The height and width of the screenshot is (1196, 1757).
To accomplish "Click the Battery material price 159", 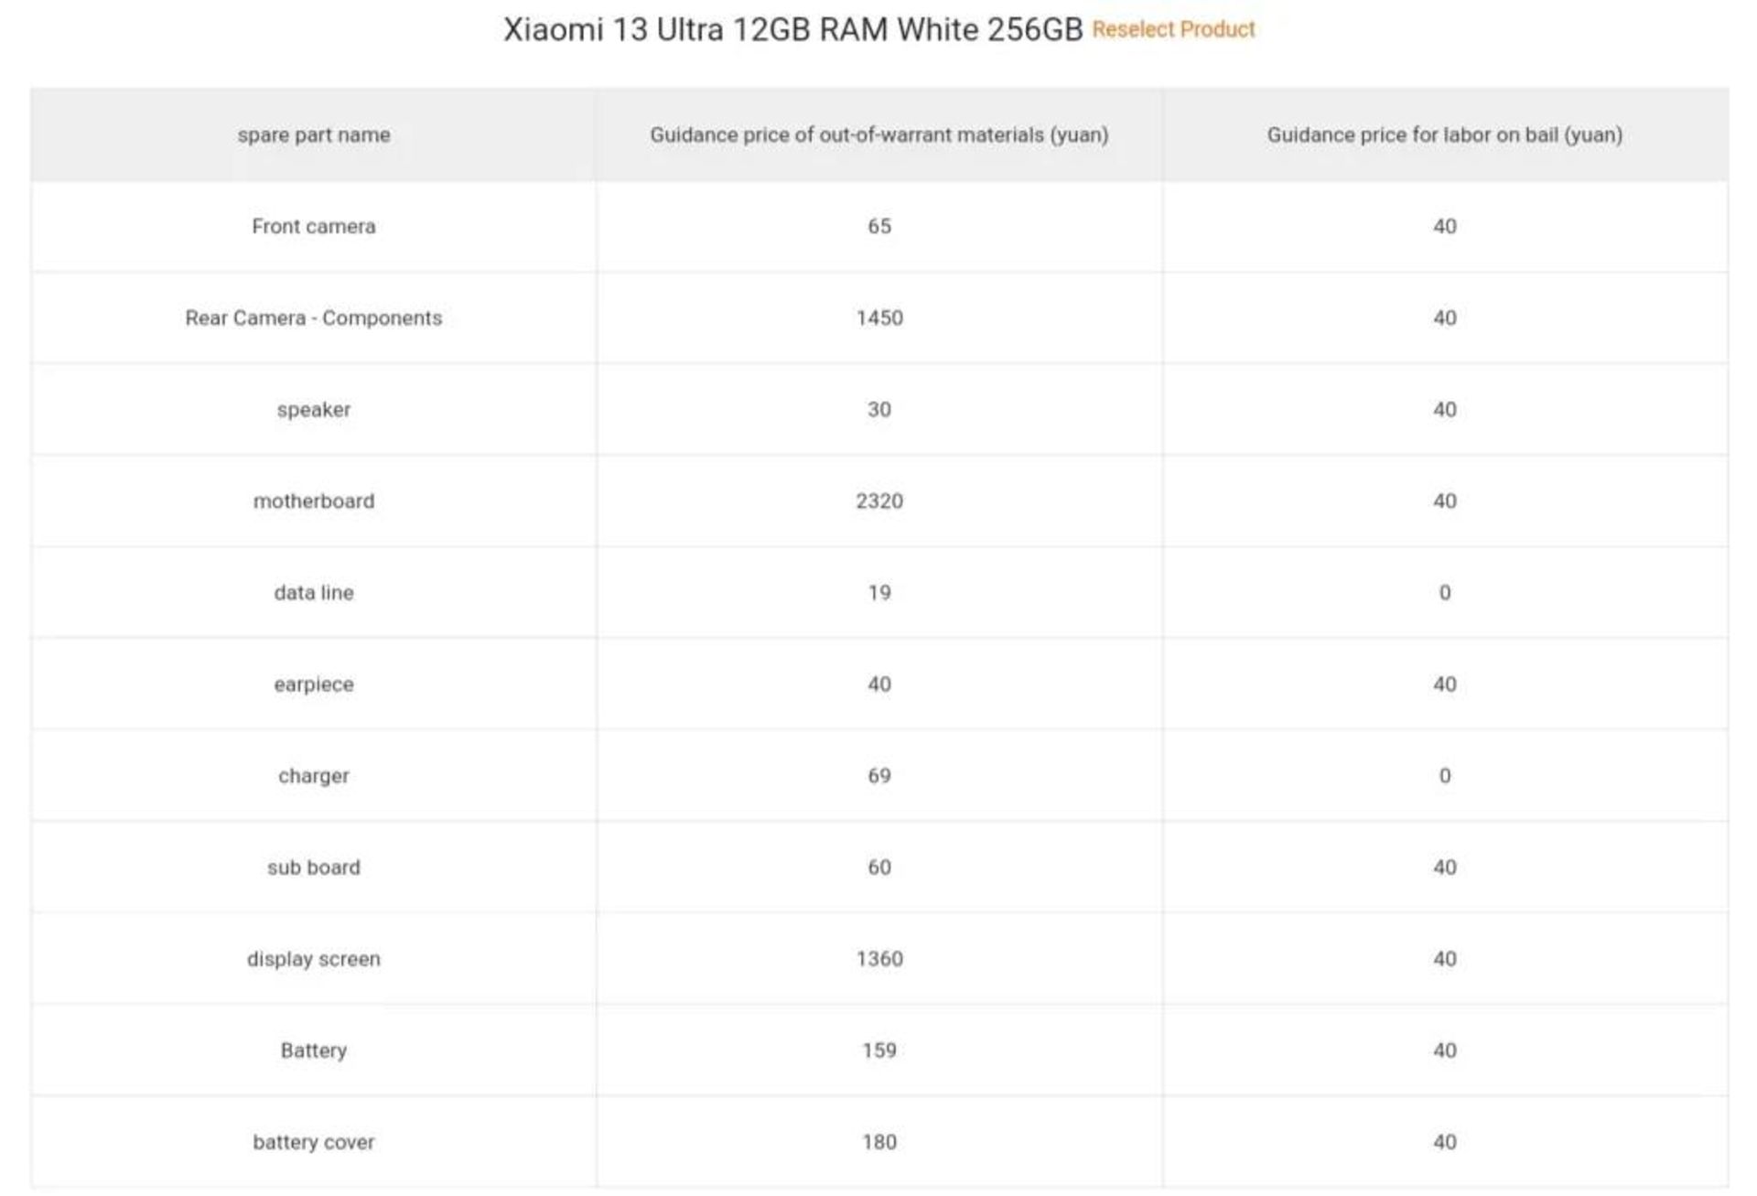I will click(x=879, y=1051).
